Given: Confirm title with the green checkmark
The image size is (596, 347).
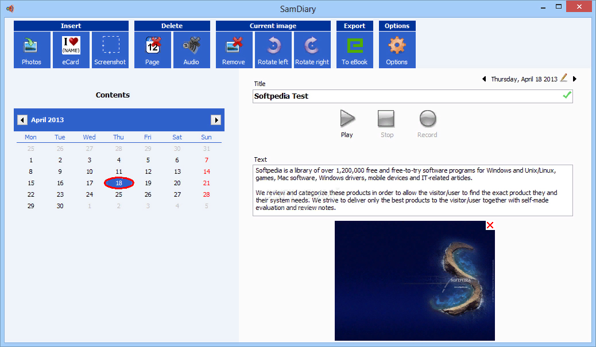Looking at the screenshot, I should tap(567, 95).
